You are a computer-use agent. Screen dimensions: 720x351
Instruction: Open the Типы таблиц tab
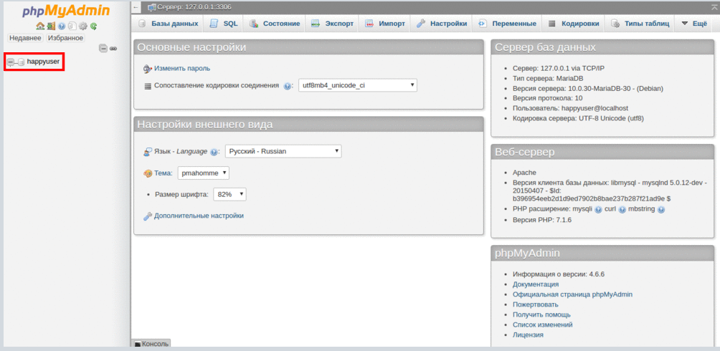[x=640, y=24]
